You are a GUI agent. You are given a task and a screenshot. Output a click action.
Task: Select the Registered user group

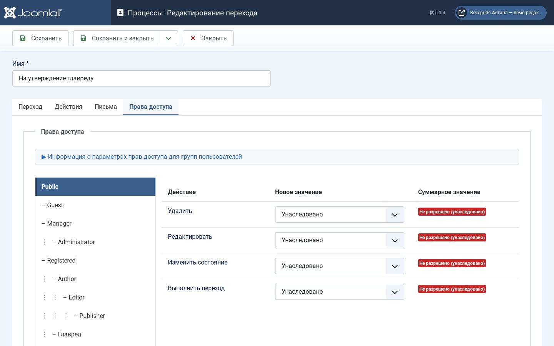point(95,260)
